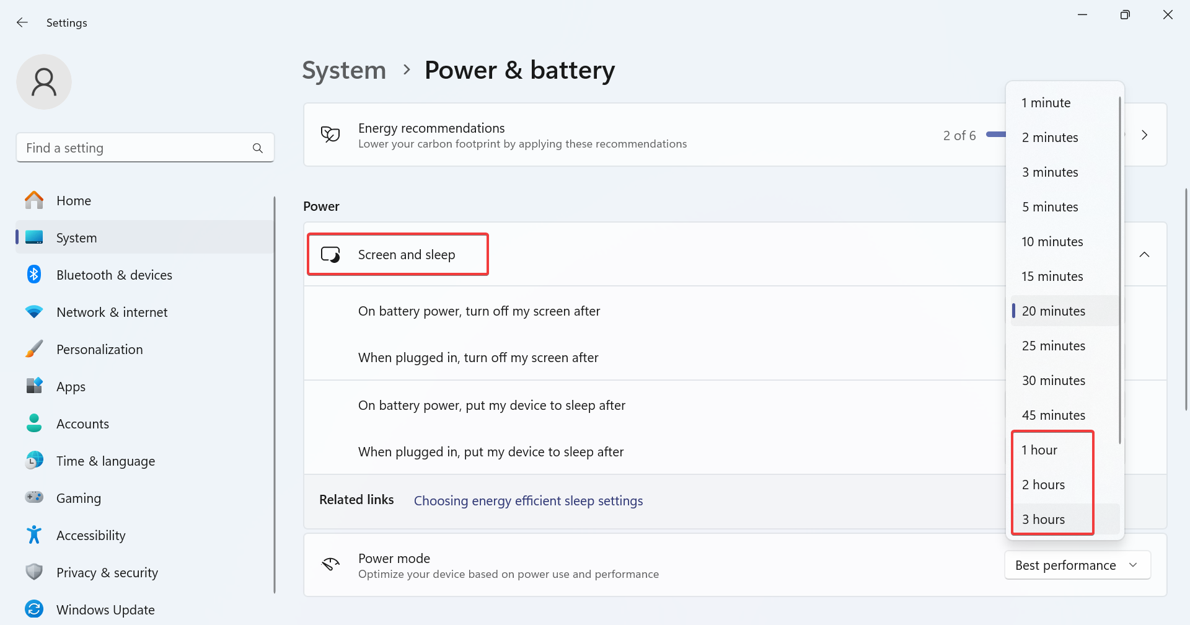
Task: Minimize the Settings window
Action: (x=1083, y=15)
